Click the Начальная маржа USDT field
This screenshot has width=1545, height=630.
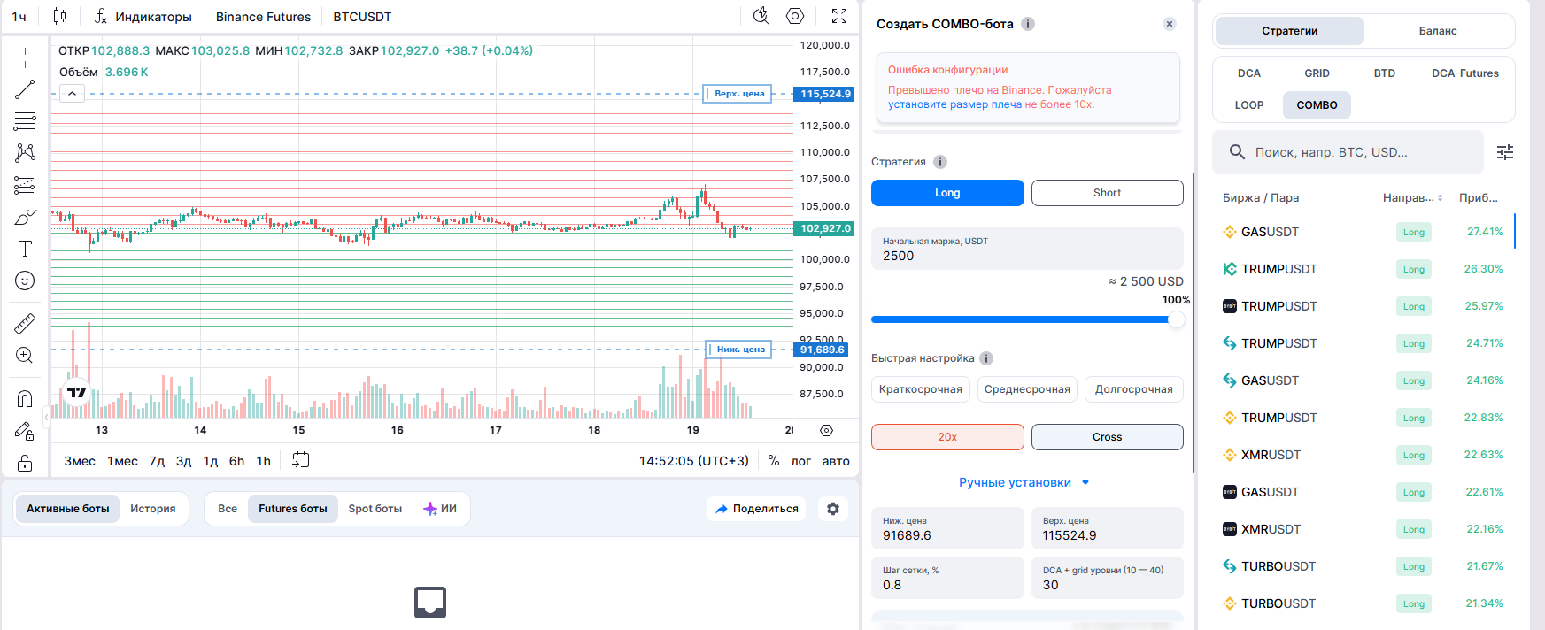(1027, 249)
